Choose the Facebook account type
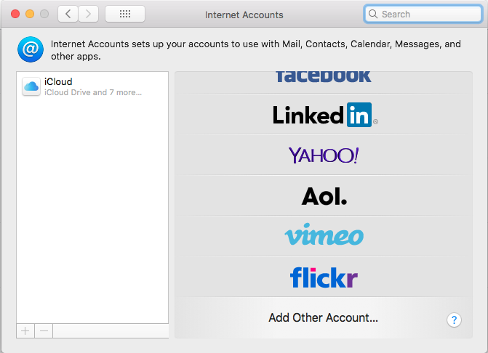The height and width of the screenshot is (353, 488). point(323,76)
